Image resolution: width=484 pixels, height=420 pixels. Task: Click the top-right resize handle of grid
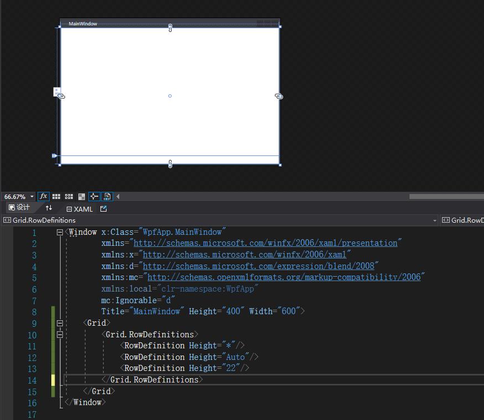pyautogui.click(x=280, y=27)
